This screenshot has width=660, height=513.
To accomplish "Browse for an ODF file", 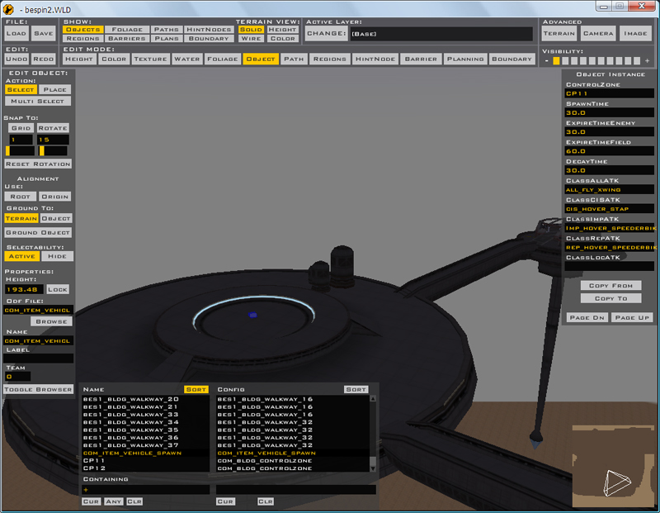I will [51, 321].
